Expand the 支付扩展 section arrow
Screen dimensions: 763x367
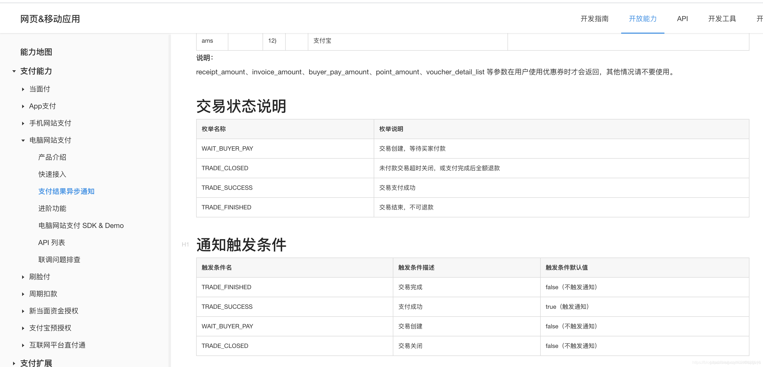click(x=14, y=363)
